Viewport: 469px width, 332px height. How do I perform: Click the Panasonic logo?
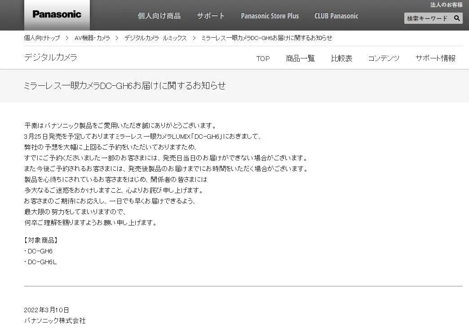[x=57, y=14]
